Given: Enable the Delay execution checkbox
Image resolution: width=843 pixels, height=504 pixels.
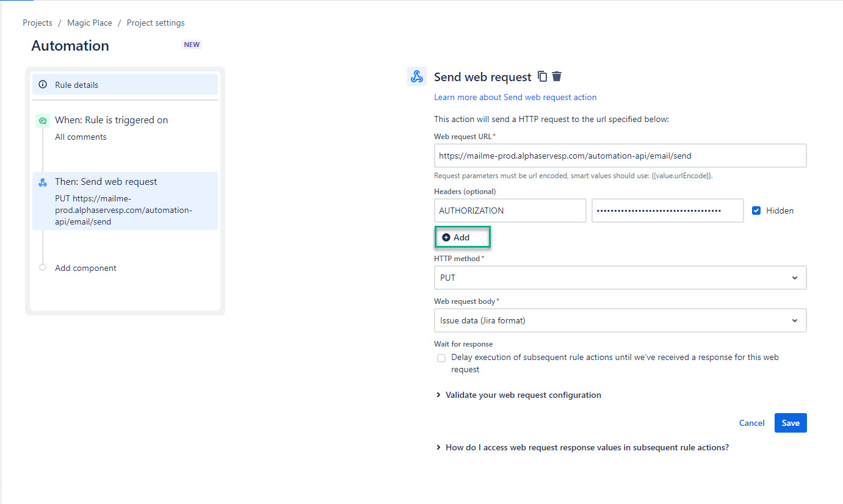Looking at the screenshot, I should pos(441,358).
